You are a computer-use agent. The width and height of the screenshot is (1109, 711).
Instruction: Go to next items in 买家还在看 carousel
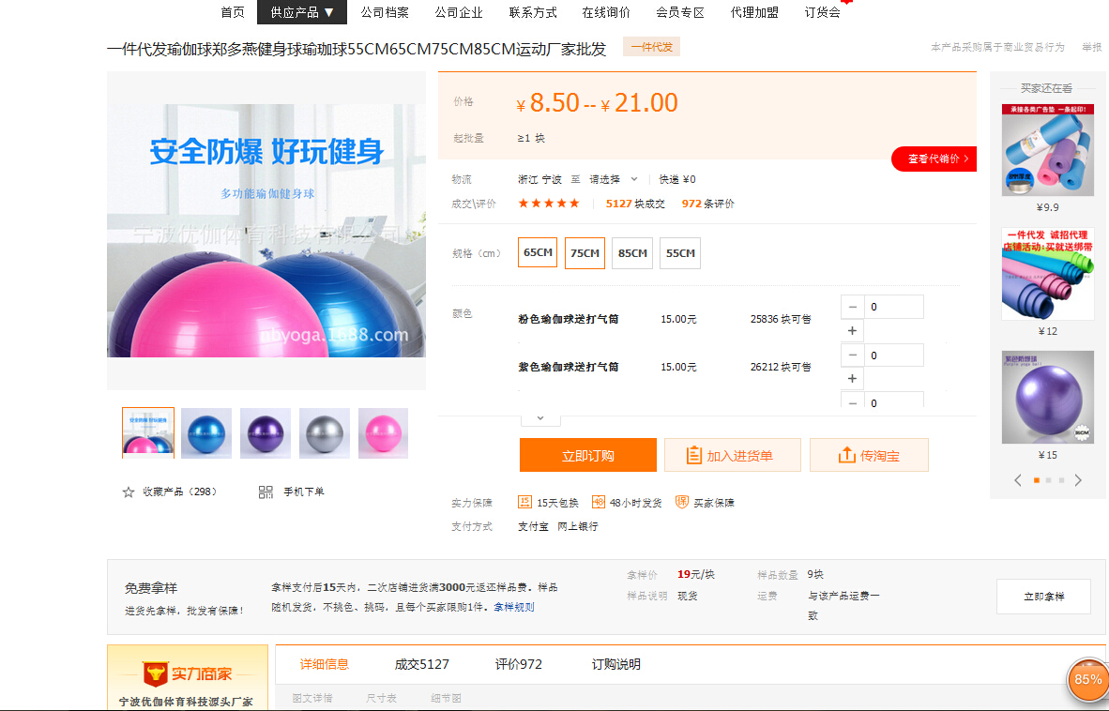(x=1078, y=480)
